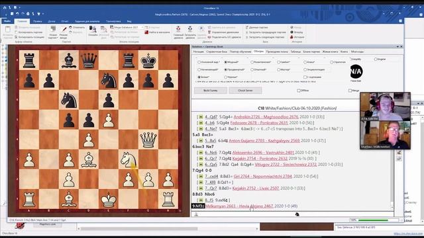Viewport: 424px width, 238px height.
Task: Select the Modern radio button
Action: (226, 62)
